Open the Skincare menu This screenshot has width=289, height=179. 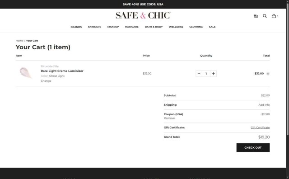(x=94, y=27)
